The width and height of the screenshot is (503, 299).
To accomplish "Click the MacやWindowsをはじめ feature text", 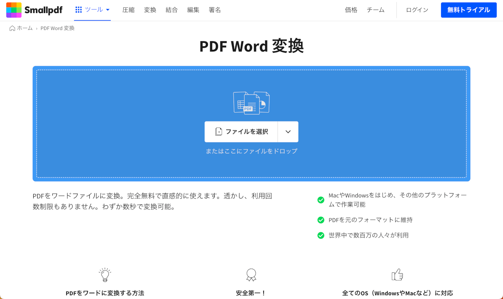I will [x=398, y=200].
